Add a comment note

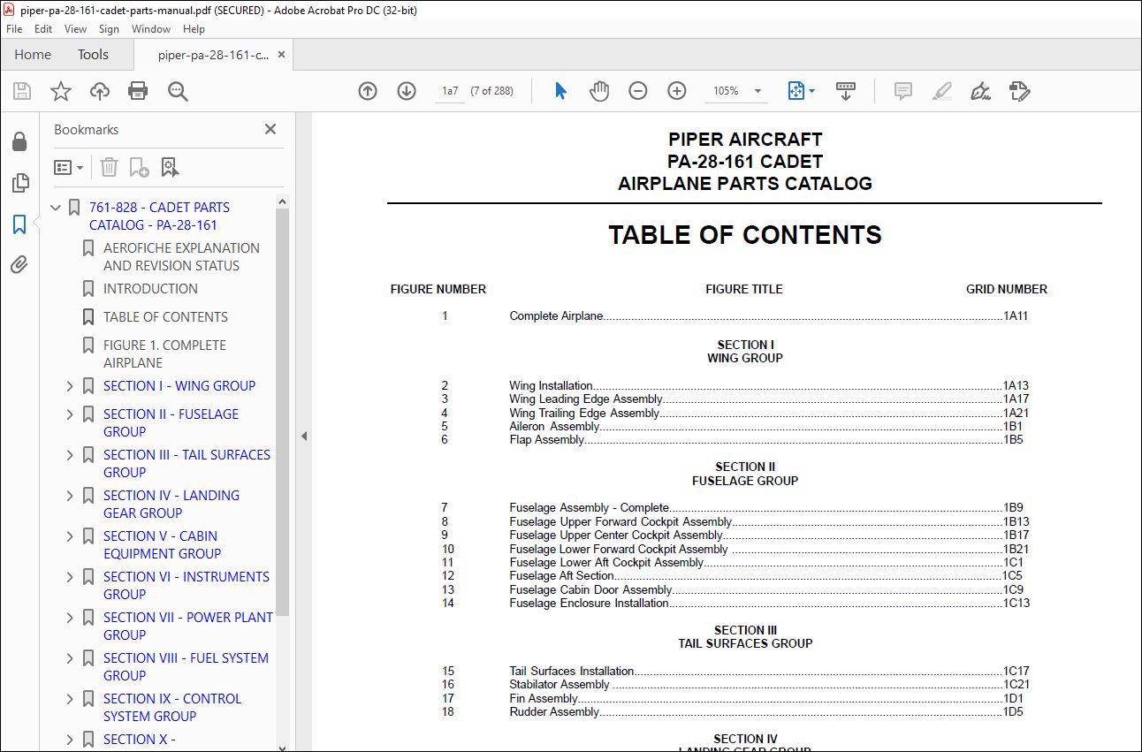tap(902, 91)
